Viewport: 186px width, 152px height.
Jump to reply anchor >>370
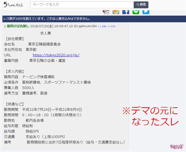[111, 27]
